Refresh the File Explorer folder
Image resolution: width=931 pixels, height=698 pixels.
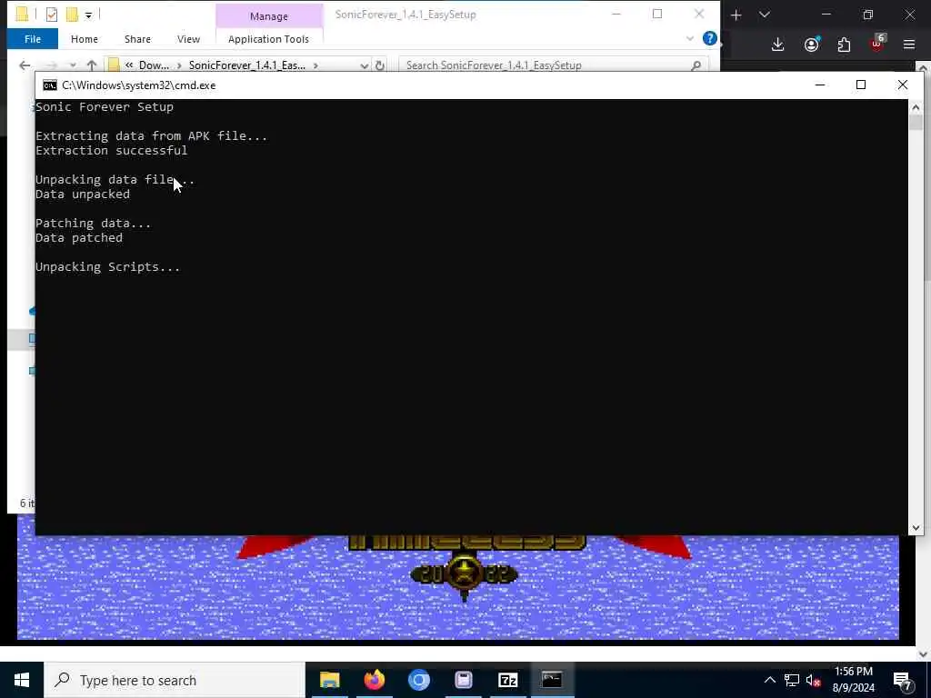coord(380,65)
